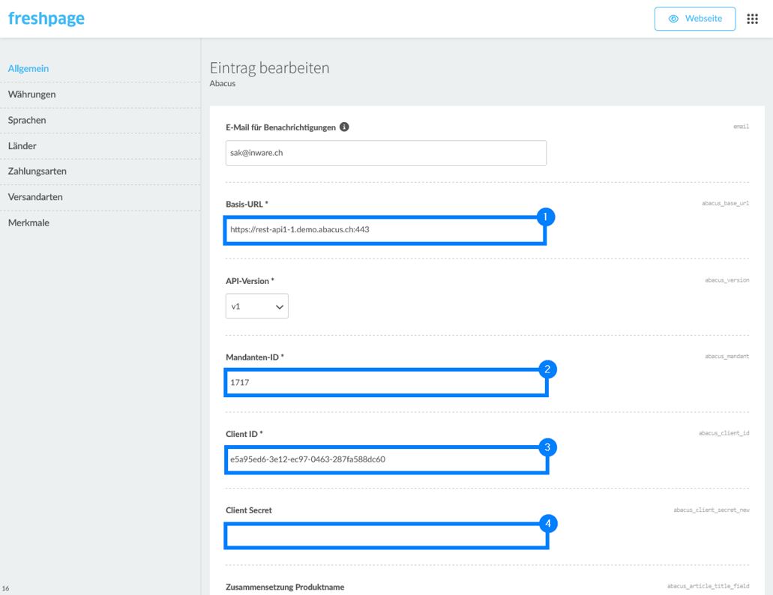
Task: Click into the Basis-URL text field
Action: (384, 230)
